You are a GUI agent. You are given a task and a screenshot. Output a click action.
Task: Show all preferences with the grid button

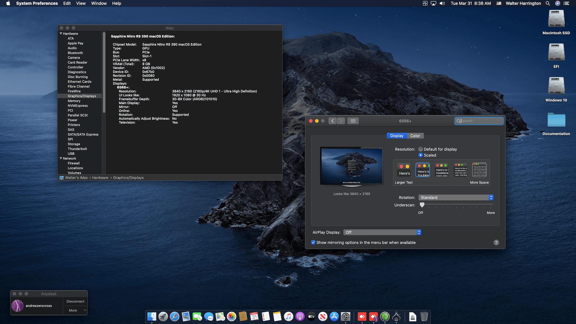(353, 121)
